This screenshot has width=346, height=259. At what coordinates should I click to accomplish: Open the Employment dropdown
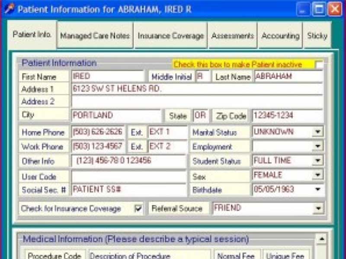(x=318, y=146)
